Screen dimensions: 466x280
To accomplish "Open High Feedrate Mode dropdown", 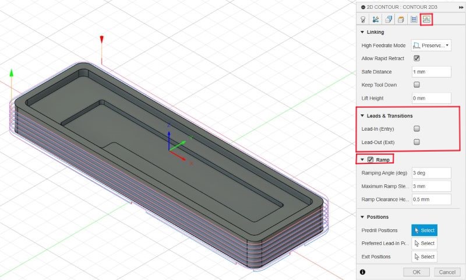I will point(431,45).
